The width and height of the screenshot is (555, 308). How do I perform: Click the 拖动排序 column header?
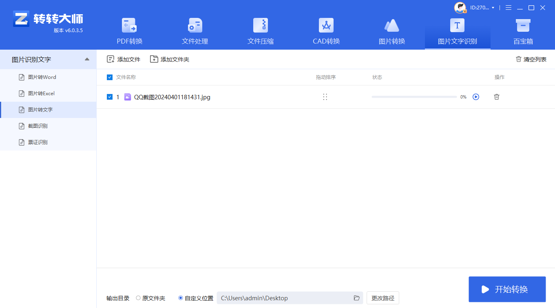[326, 77]
